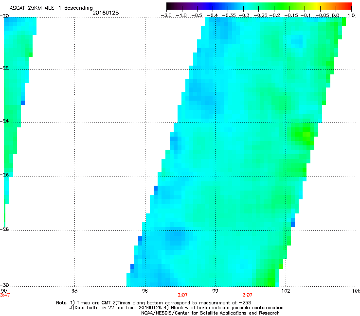
Task: Click the -0.3 color scale label
Action: 244,16
